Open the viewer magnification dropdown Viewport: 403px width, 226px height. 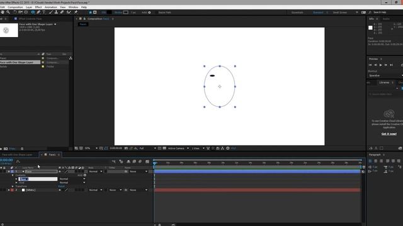[91, 148]
